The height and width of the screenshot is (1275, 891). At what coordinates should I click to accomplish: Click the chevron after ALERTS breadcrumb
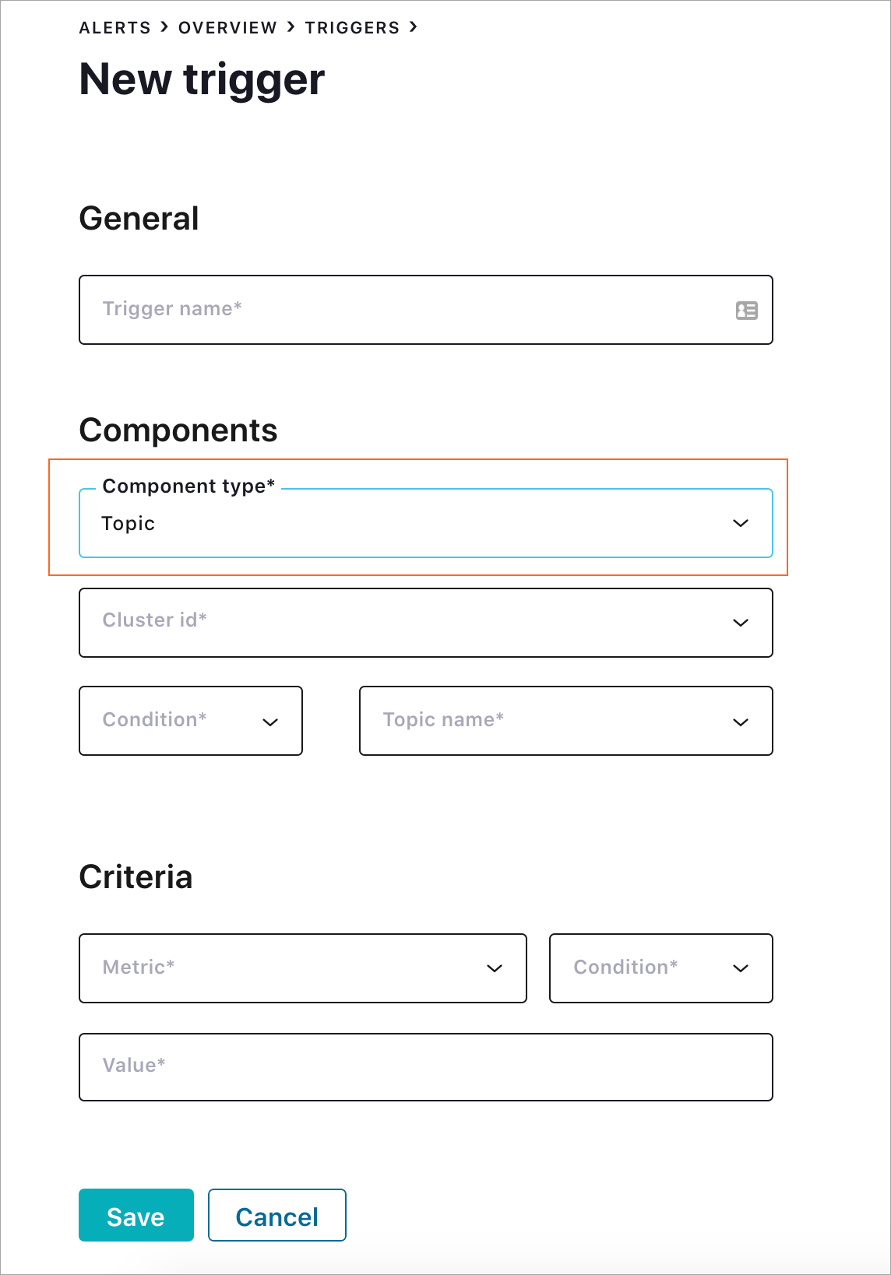coord(164,27)
